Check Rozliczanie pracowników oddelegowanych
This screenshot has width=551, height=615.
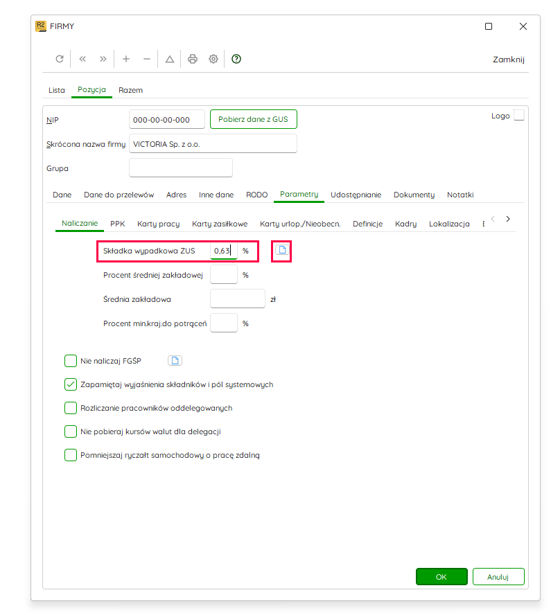71,408
